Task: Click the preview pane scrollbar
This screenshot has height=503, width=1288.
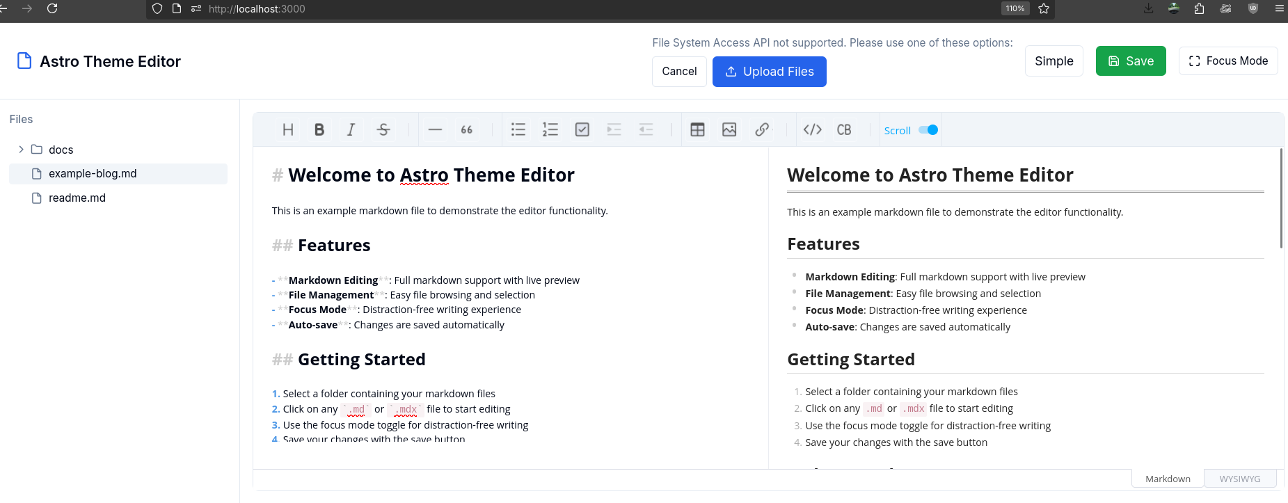Action: [1281, 198]
